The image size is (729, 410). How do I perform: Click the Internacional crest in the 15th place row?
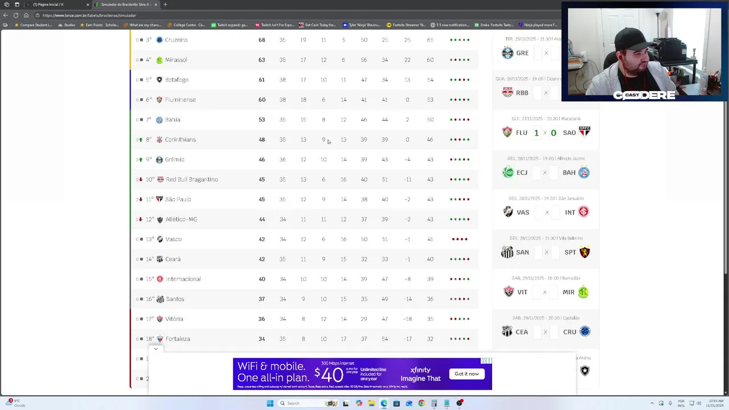pos(160,279)
